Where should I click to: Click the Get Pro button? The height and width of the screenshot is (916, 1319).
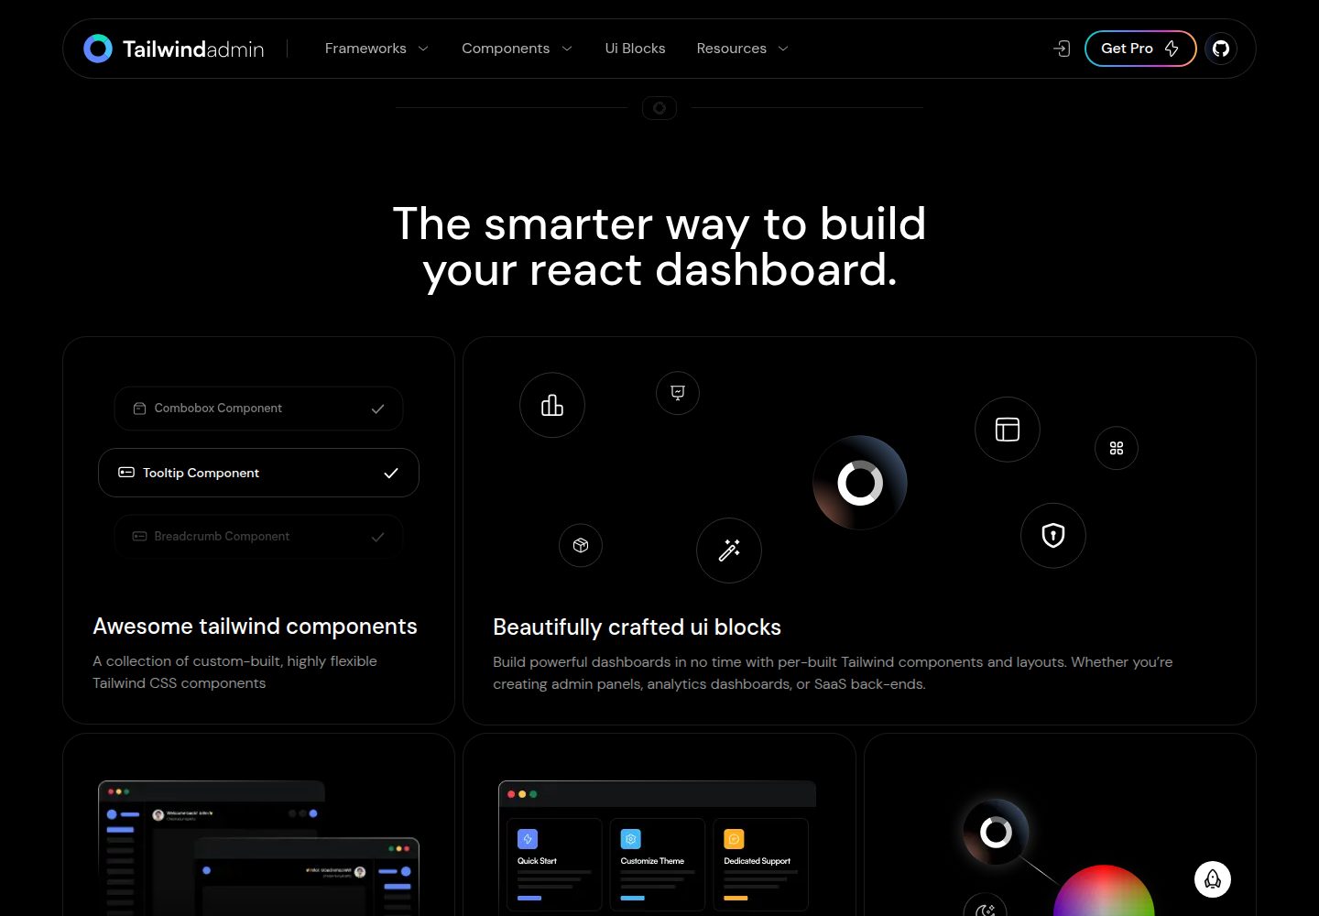1140,49
